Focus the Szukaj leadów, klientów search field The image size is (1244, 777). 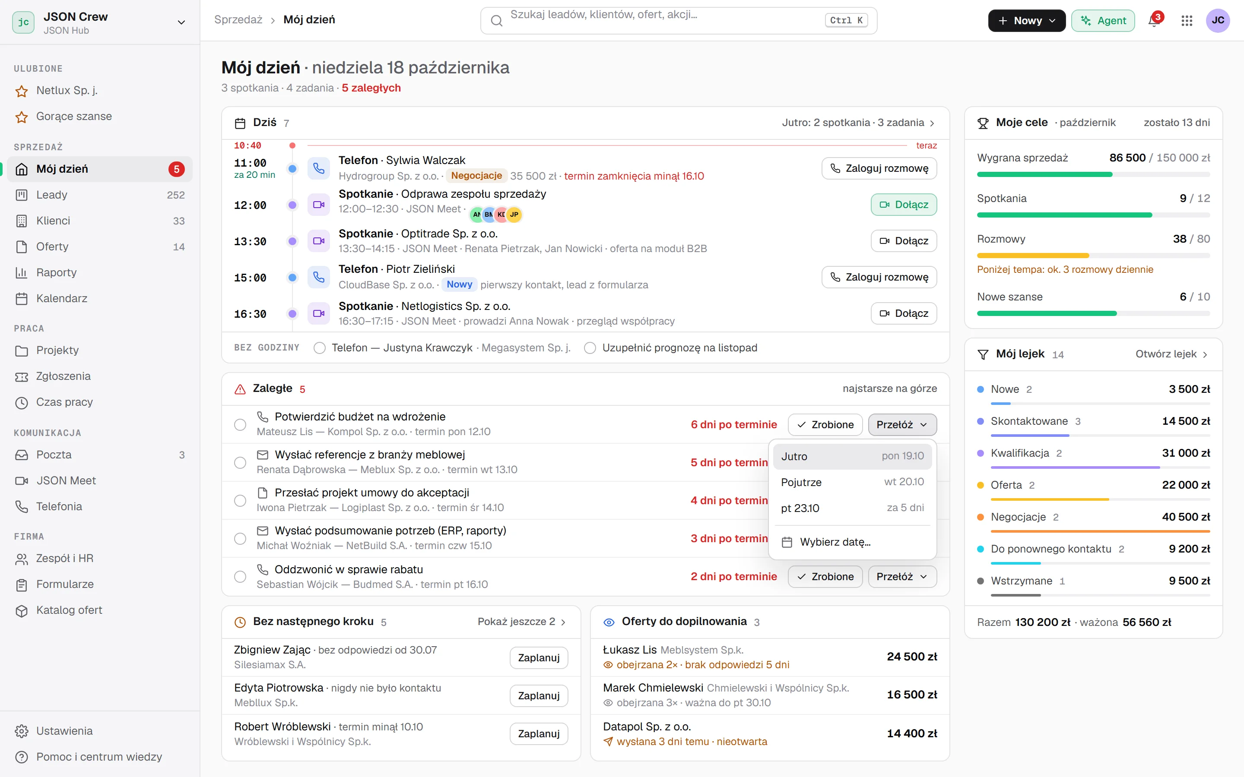(679, 21)
